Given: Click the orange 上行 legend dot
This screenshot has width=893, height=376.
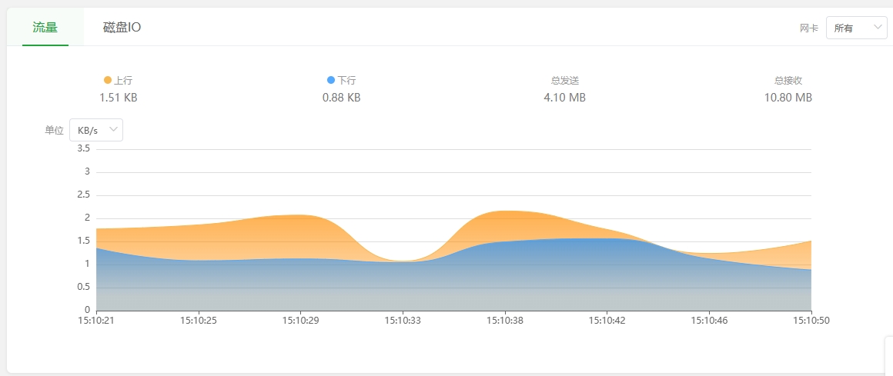Looking at the screenshot, I should (108, 80).
